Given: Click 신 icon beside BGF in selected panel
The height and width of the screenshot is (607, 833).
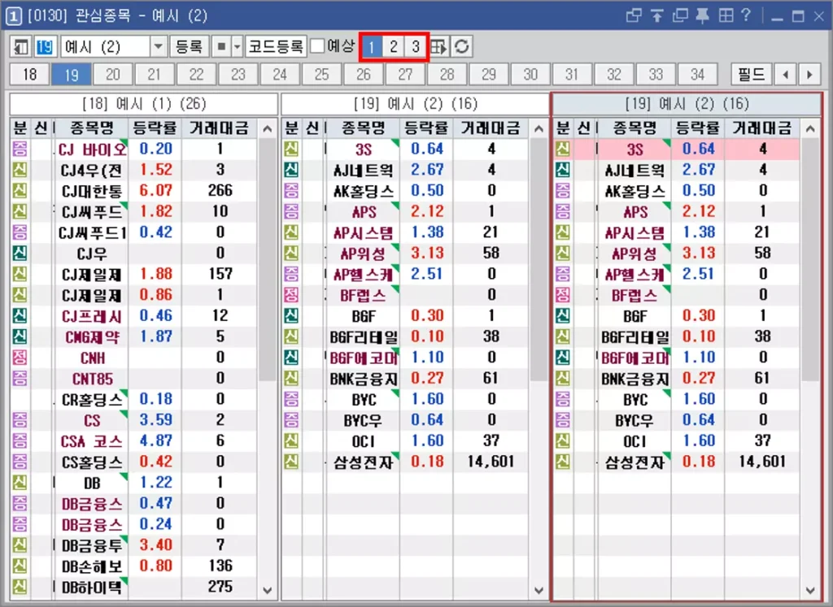Looking at the screenshot, I should tap(563, 316).
